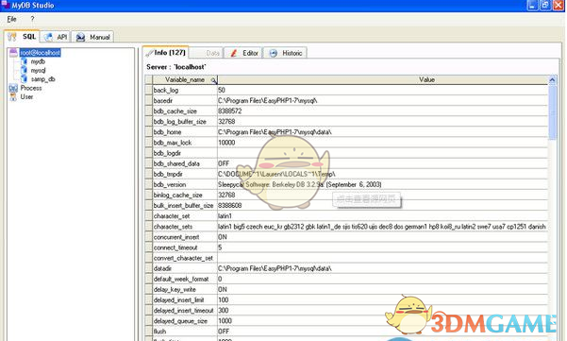
Task: Select the basedir variable cell
Action: pos(185,101)
